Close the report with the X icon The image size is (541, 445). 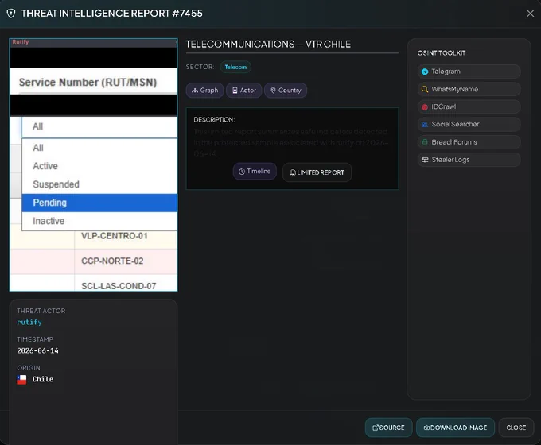[x=530, y=14]
